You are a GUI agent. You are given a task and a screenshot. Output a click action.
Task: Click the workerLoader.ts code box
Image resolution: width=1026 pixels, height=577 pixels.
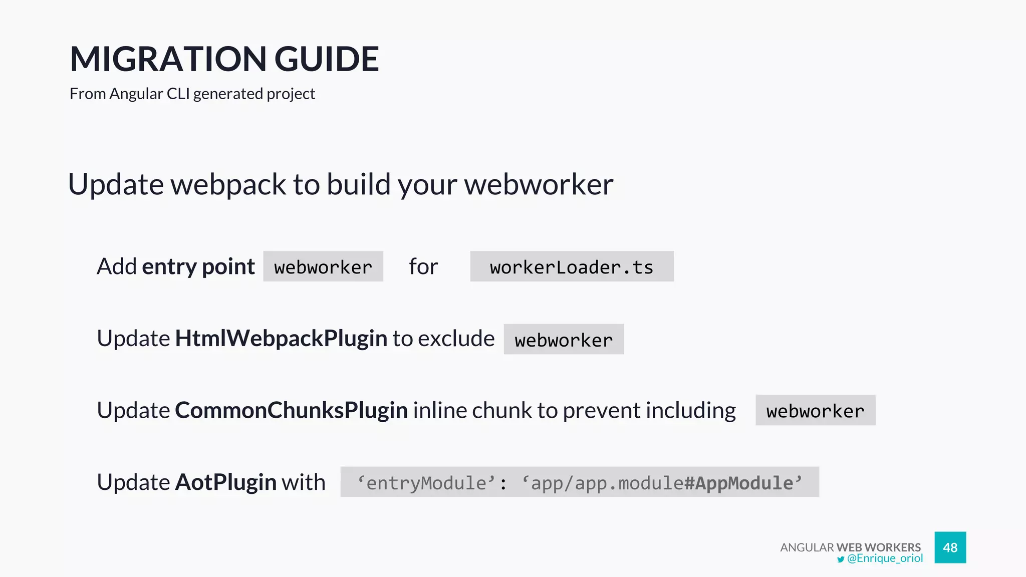coord(572,267)
